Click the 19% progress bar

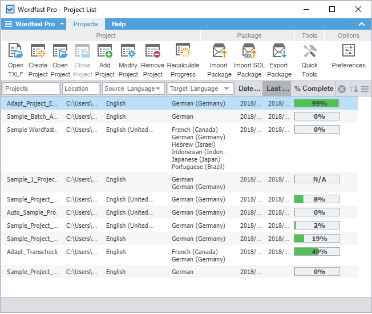tap(317, 239)
